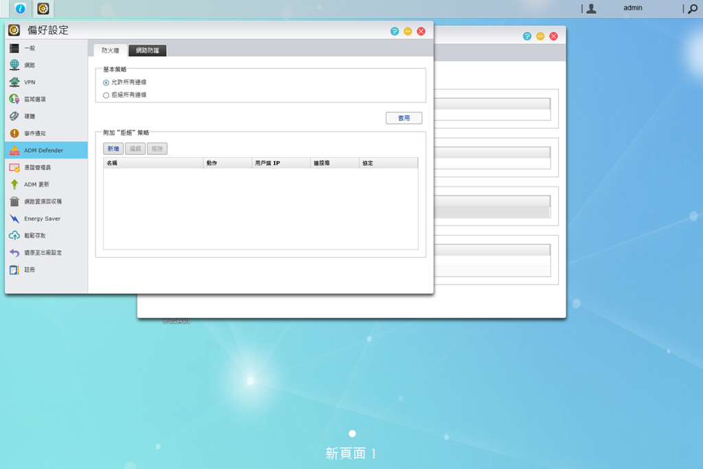Open 還原至出廠設定 factory reset section
The width and height of the screenshot is (703, 469).
(46, 252)
